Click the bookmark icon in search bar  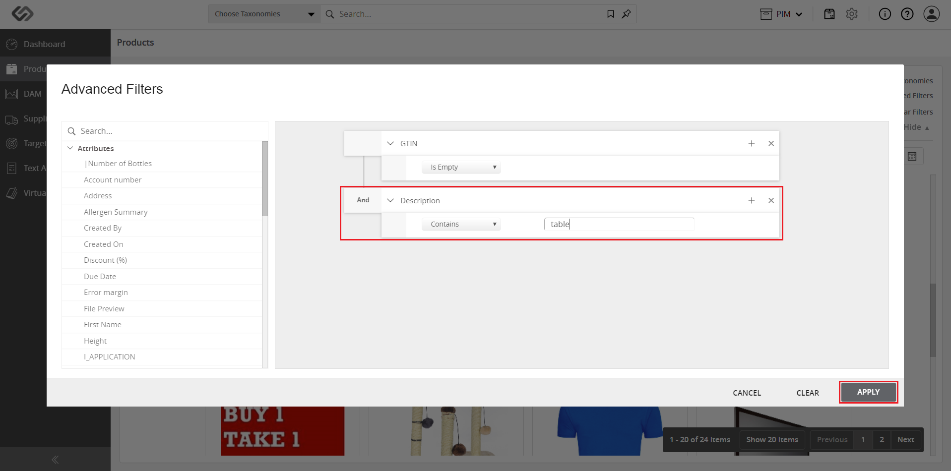(611, 14)
